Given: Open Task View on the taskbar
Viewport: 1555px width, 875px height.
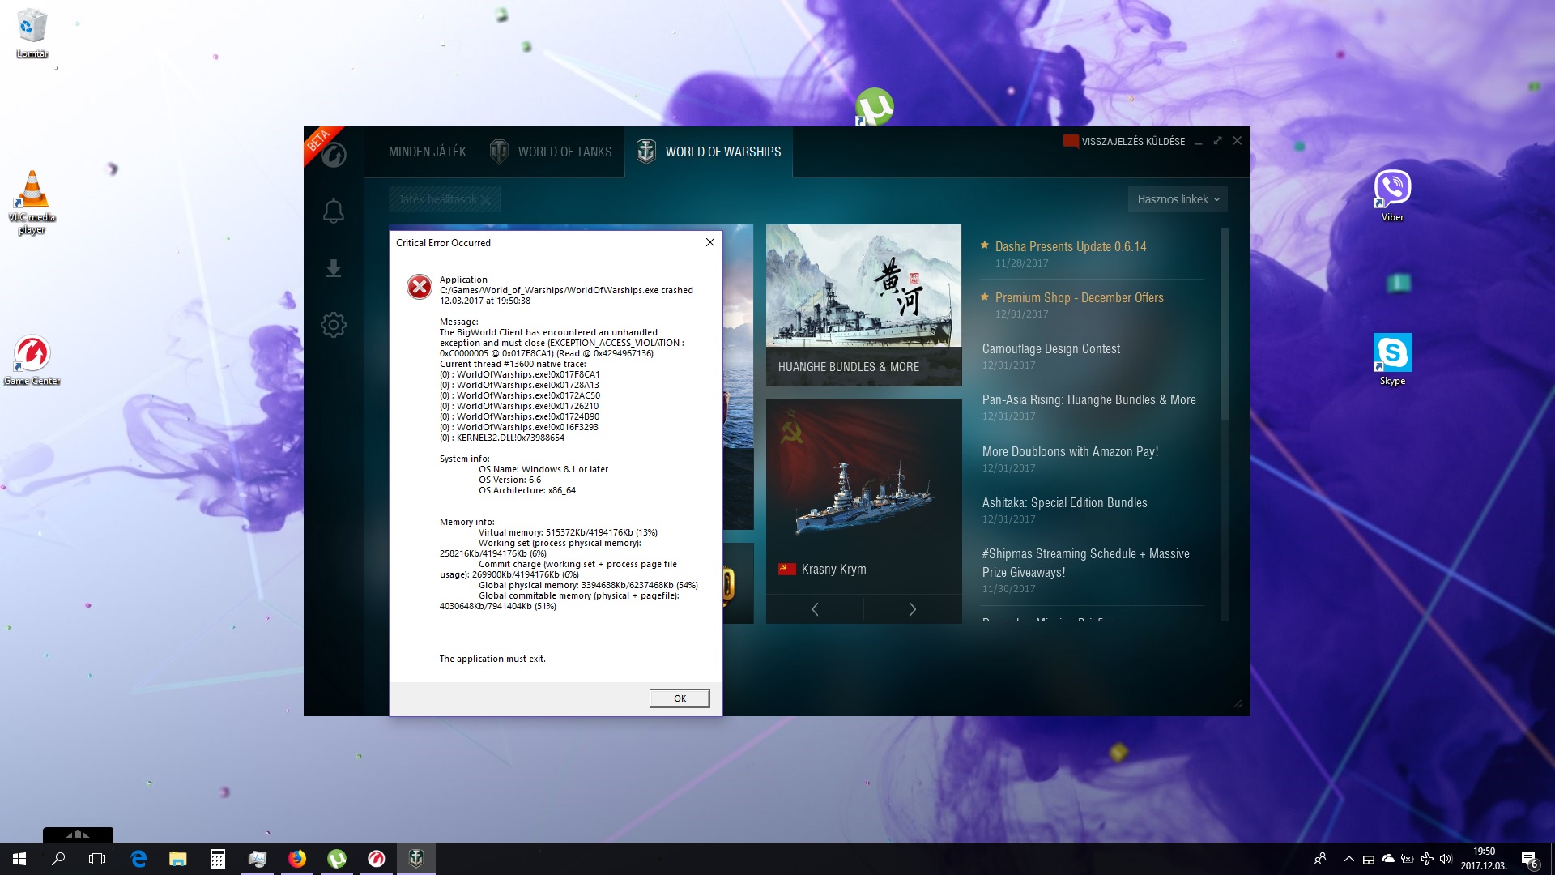Looking at the screenshot, I should pos(97,859).
